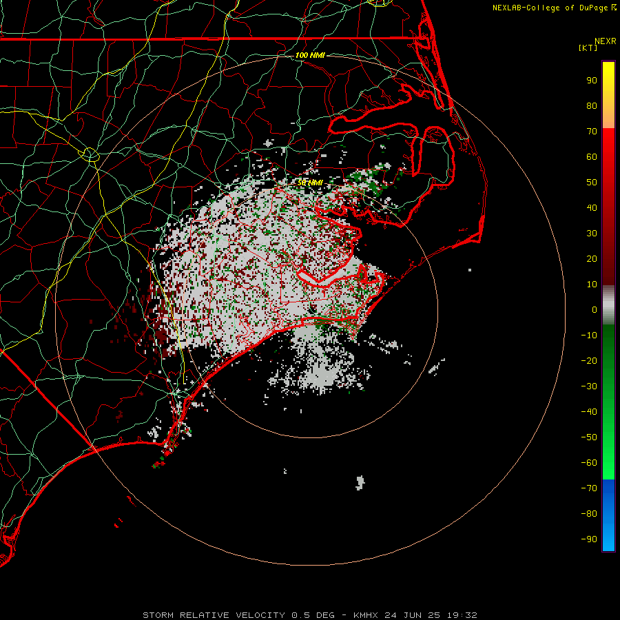Click the -30 value on velocity scale

tap(589, 386)
